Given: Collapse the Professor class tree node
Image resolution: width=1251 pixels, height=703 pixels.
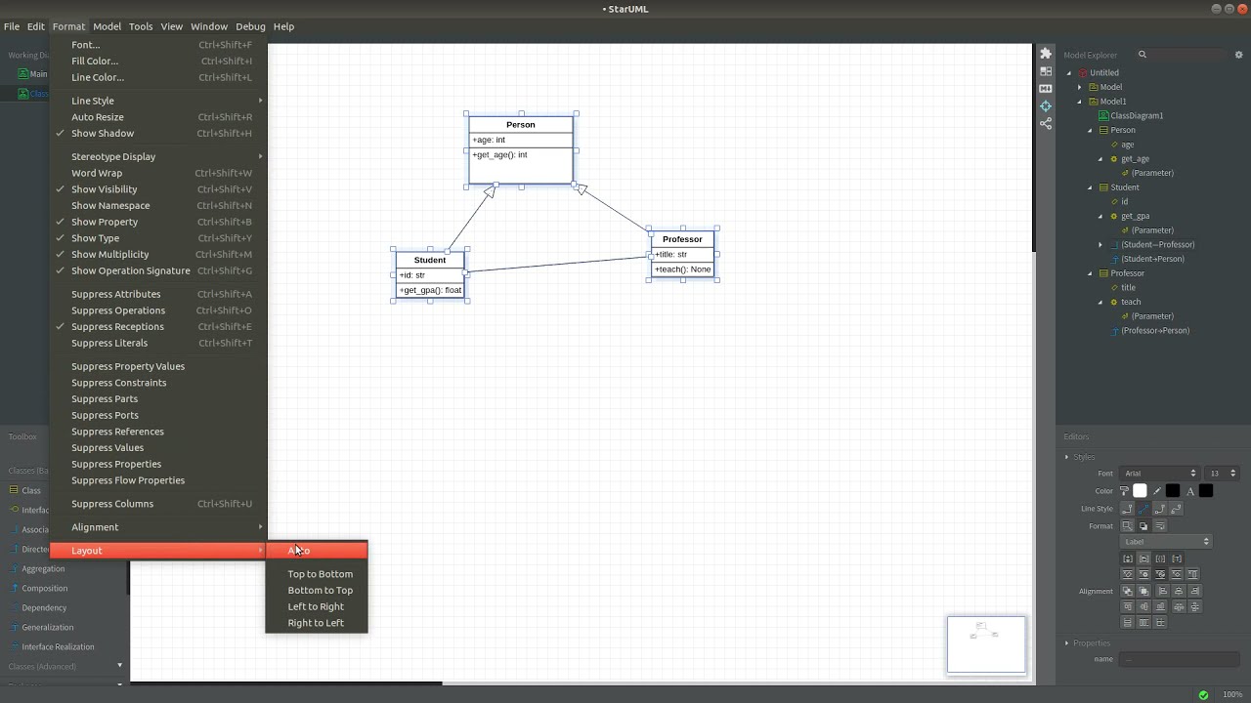Looking at the screenshot, I should click(1091, 273).
